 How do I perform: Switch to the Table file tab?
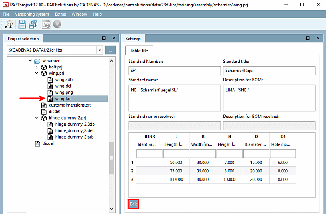[x=139, y=51]
